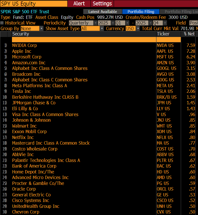Select the NVIDIA Corp row
Image resolution: width=198 pixels, height=215 pixels.
(x=24, y=45)
